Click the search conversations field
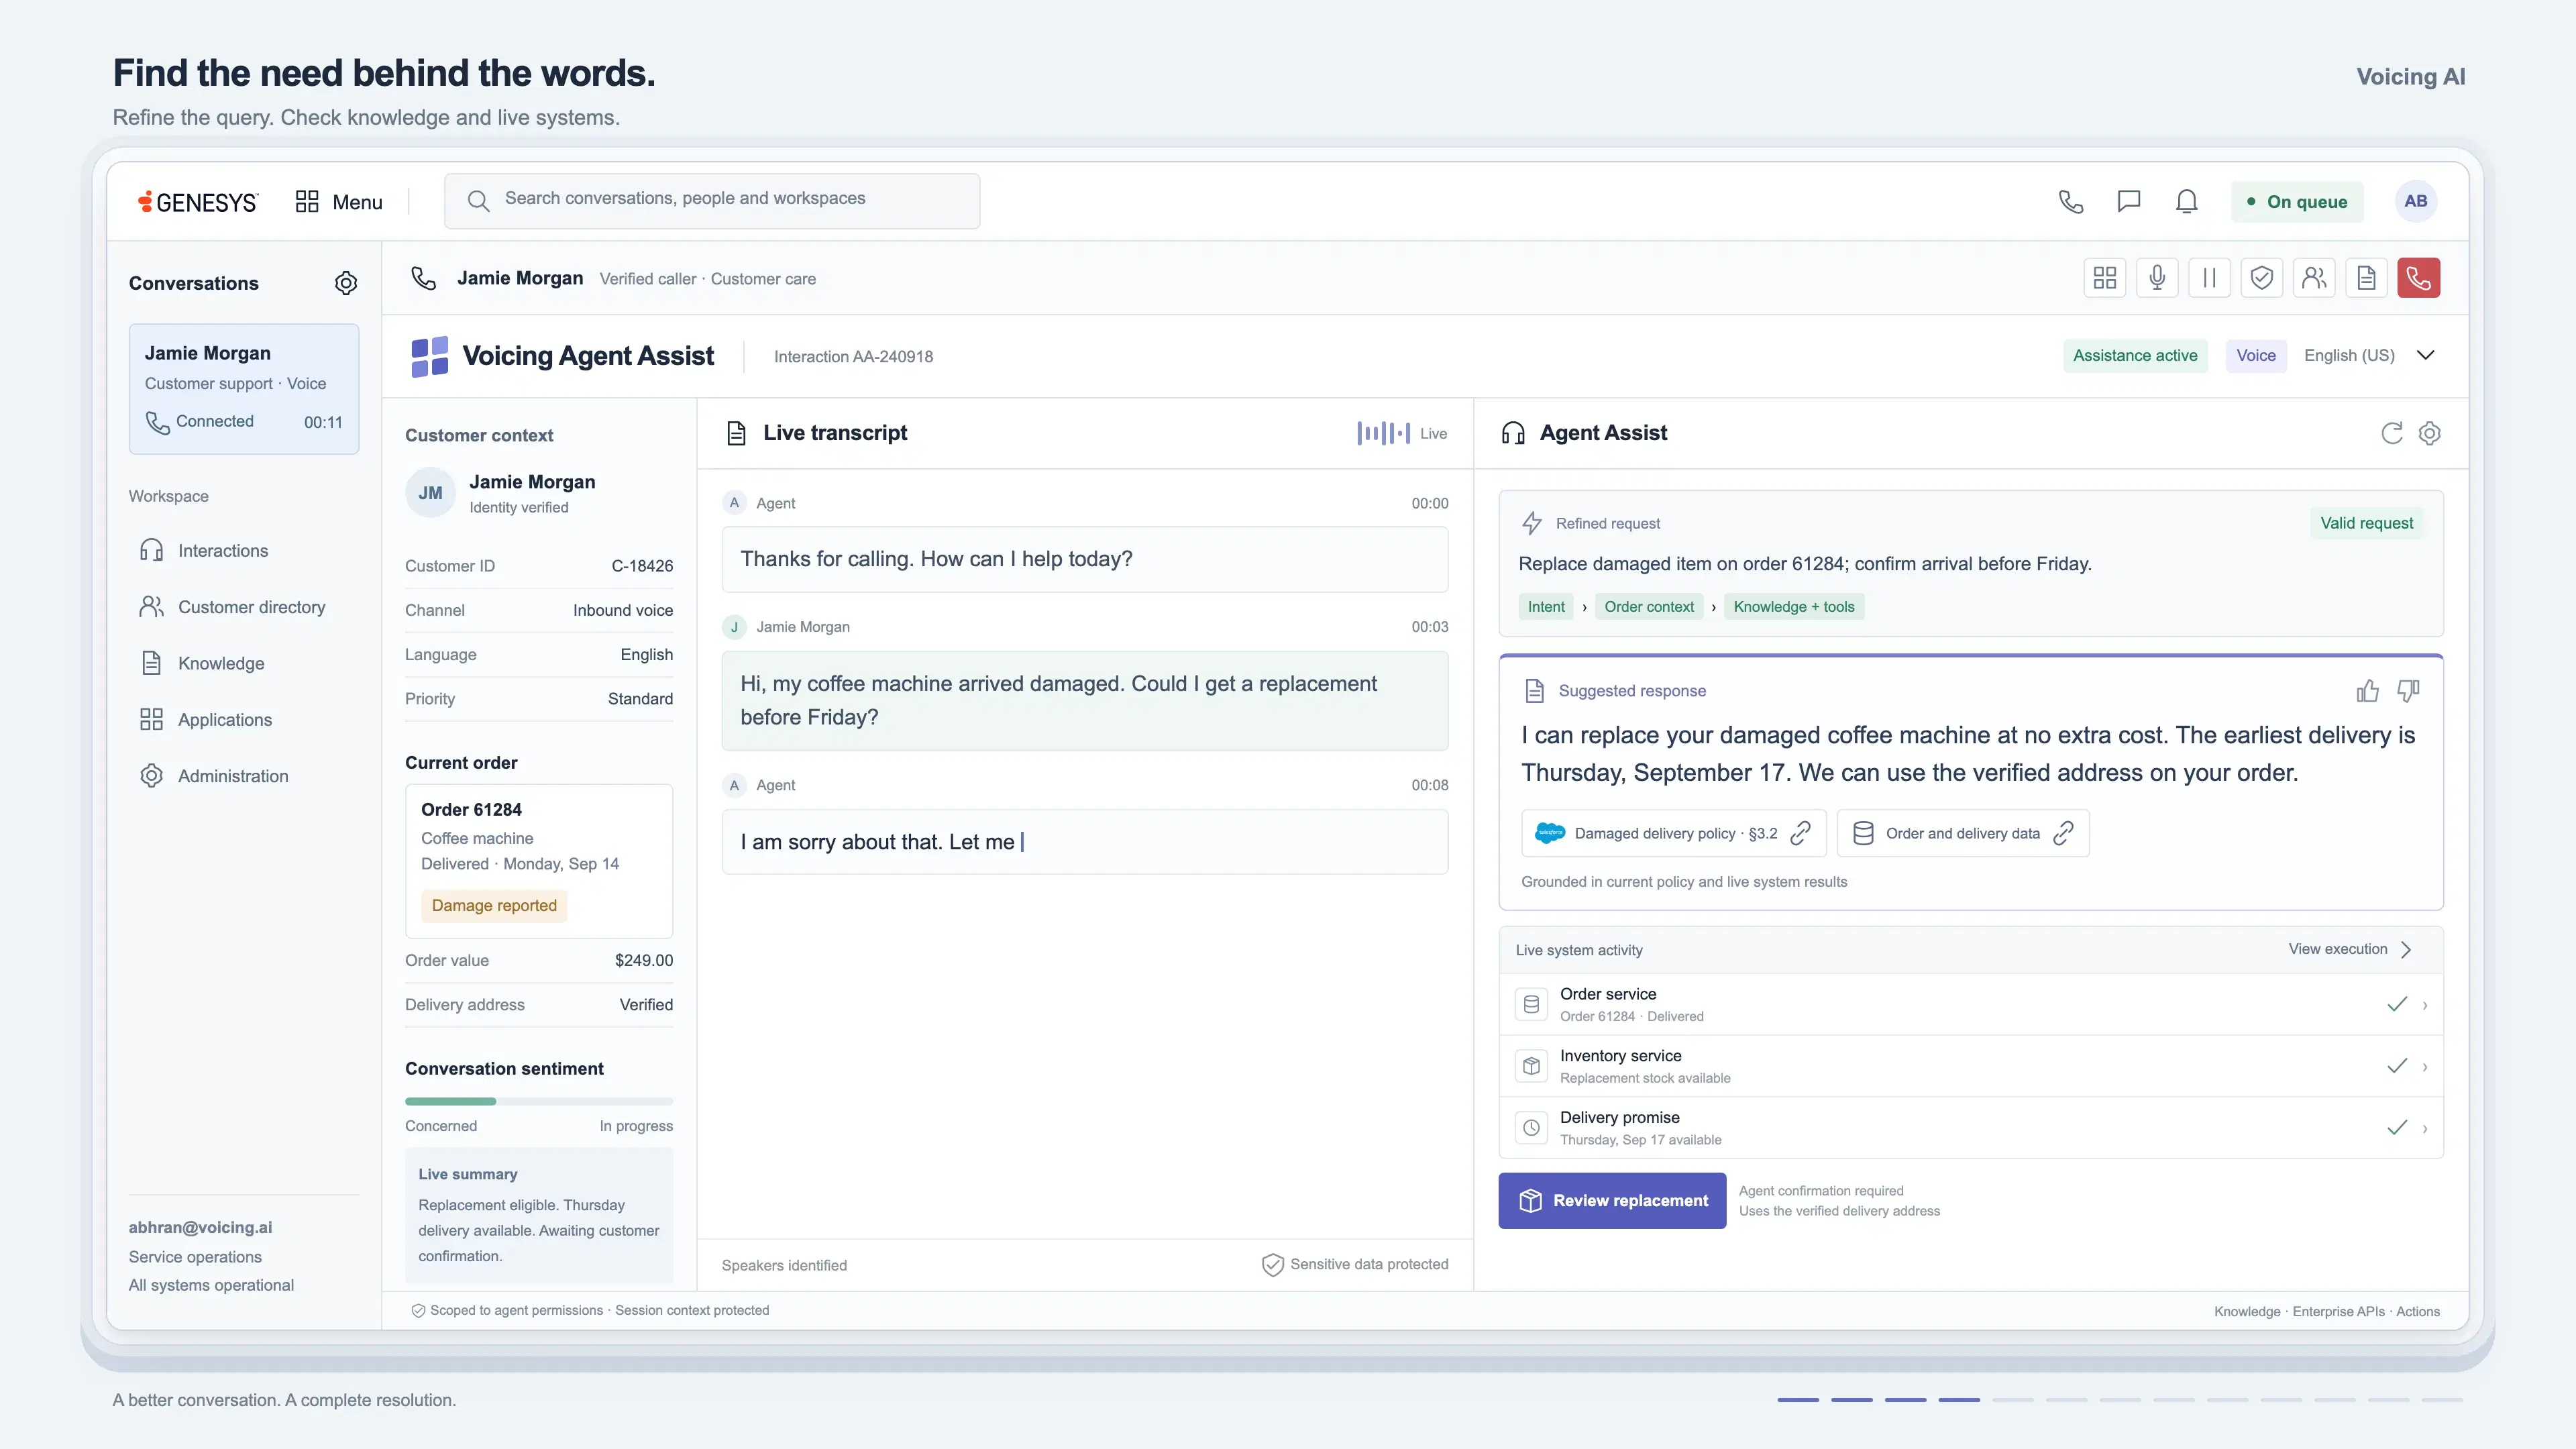The width and height of the screenshot is (2576, 1449). (712, 201)
